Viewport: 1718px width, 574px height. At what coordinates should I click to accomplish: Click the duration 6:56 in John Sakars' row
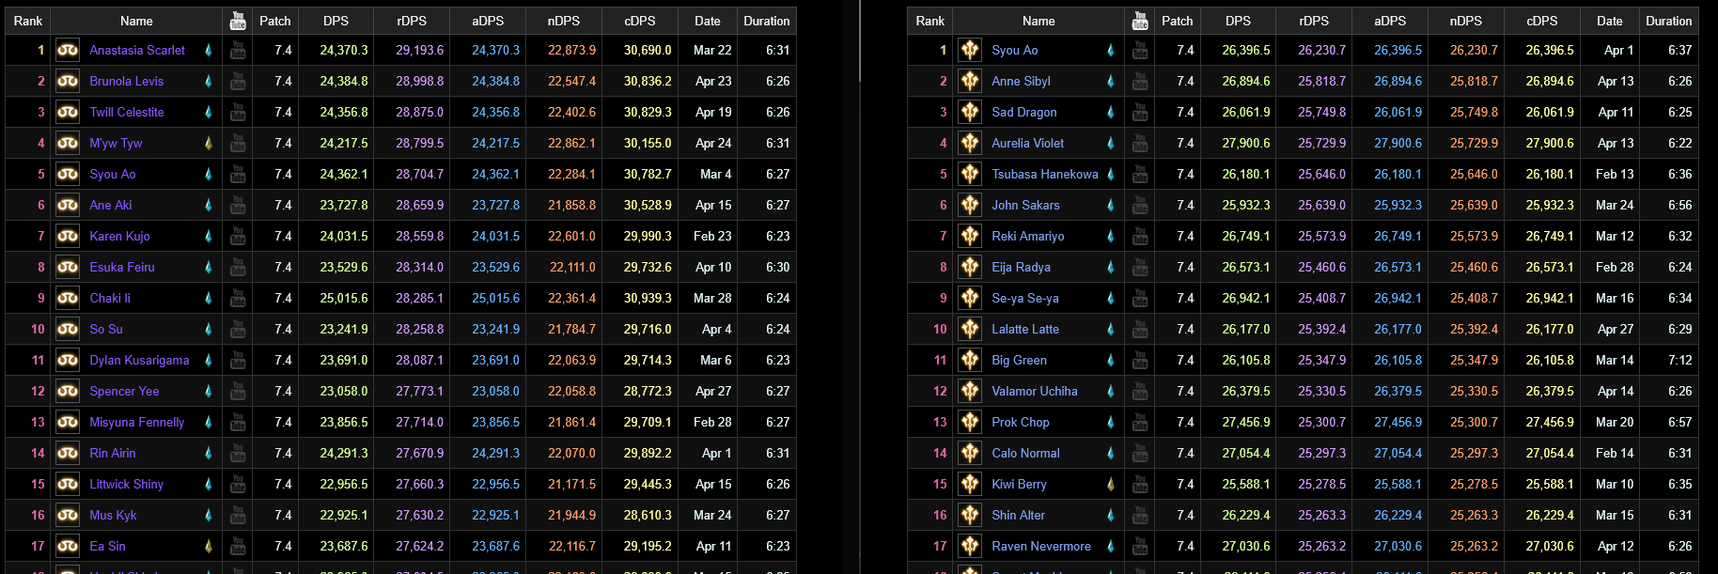pos(1680,205)
